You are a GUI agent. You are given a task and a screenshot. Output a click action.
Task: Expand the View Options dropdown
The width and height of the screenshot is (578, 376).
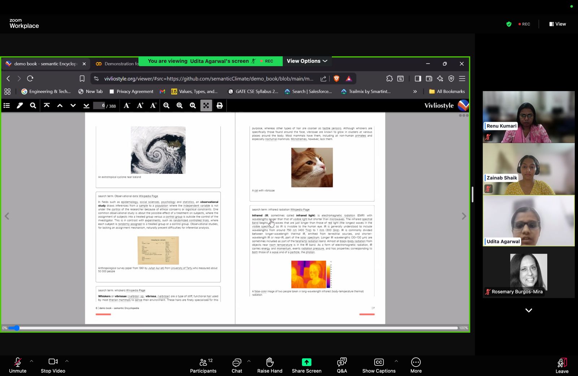(x=307, y=61)
